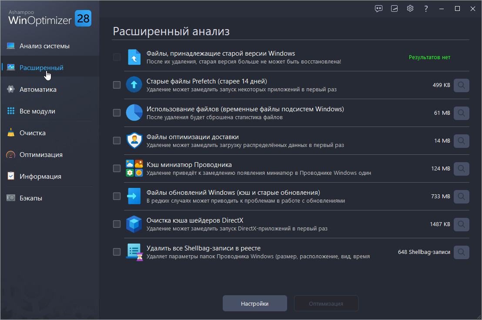Screen dimensions: 482x320
Task: Tick the DirectX shader cache checkbox
Action: [117, 224]
